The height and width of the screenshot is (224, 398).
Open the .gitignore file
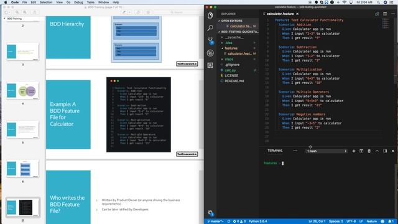[232, 65]
